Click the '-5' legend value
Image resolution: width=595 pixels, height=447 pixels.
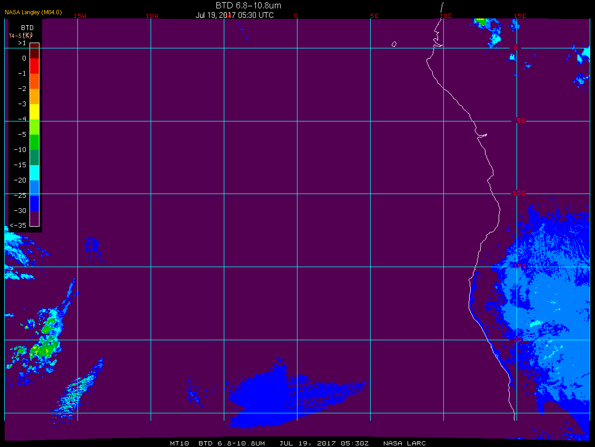coord(22,135)
